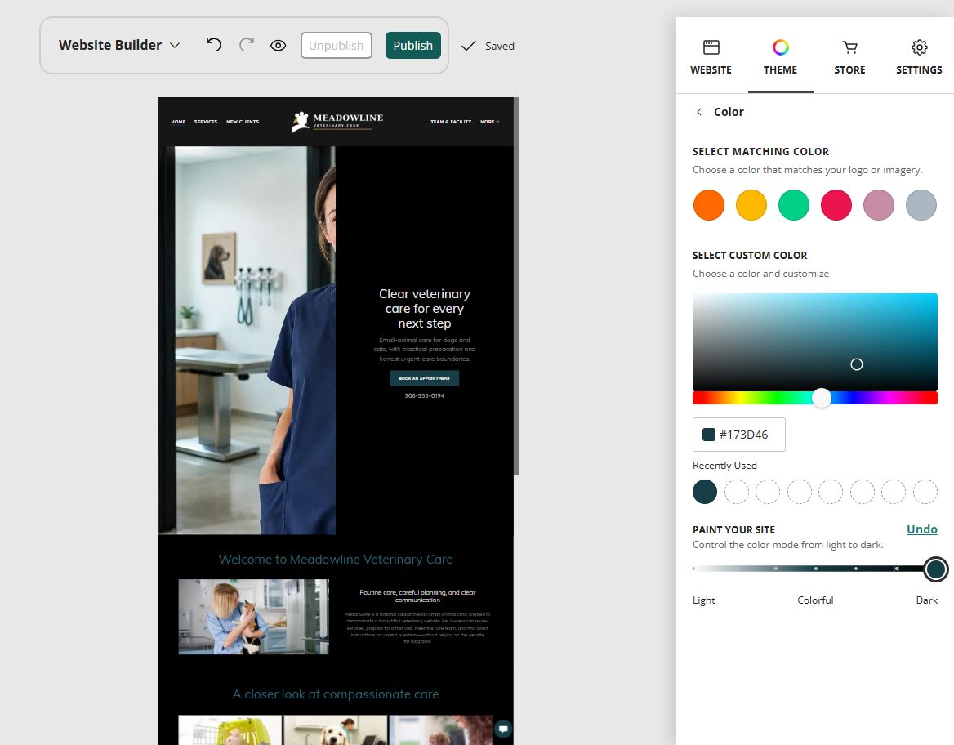Image resolution: width=954 pixels, height=745 pixels.
Task: Click the phone number 306-555-0194
Action: pos(425,395)
